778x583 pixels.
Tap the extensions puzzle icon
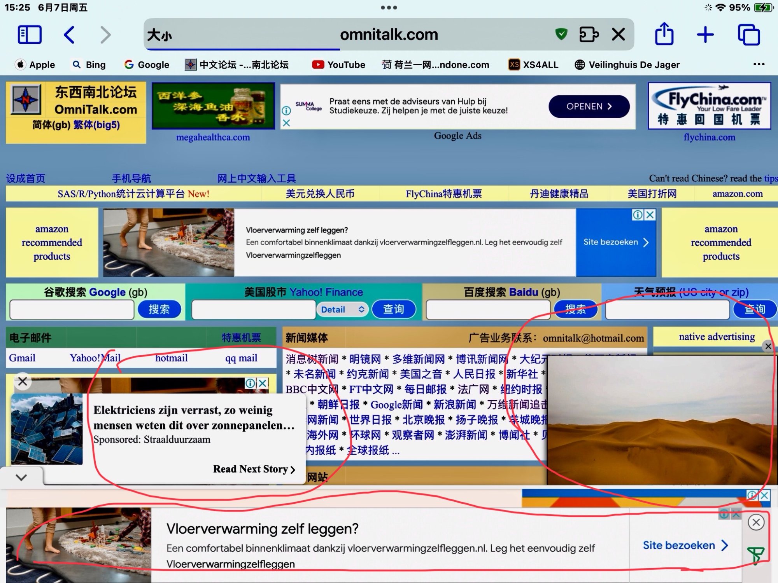[x=589, y=34]
